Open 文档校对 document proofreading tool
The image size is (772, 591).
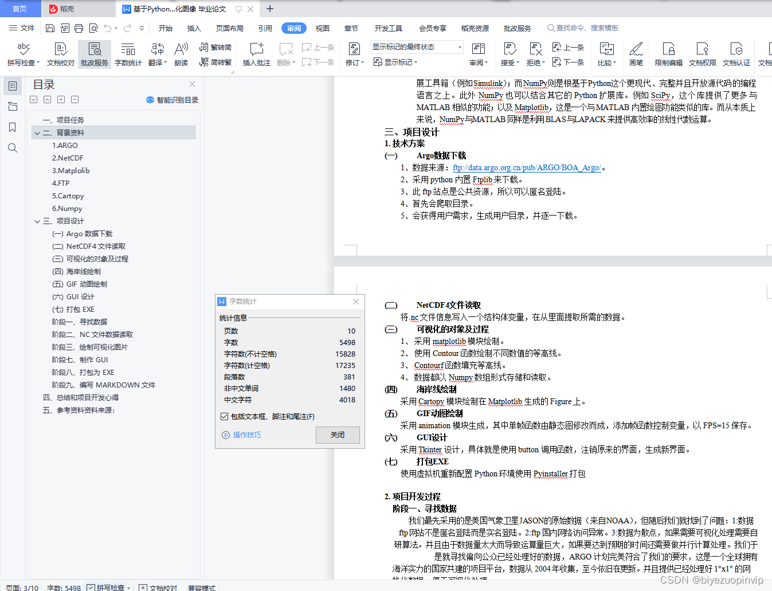[x=61, y=54]
